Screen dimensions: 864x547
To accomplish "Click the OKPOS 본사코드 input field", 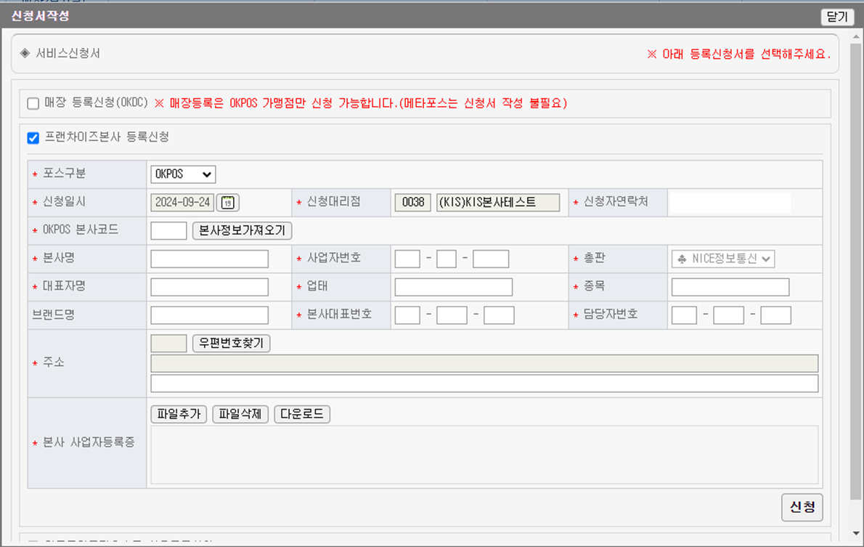I will point(168,231).
